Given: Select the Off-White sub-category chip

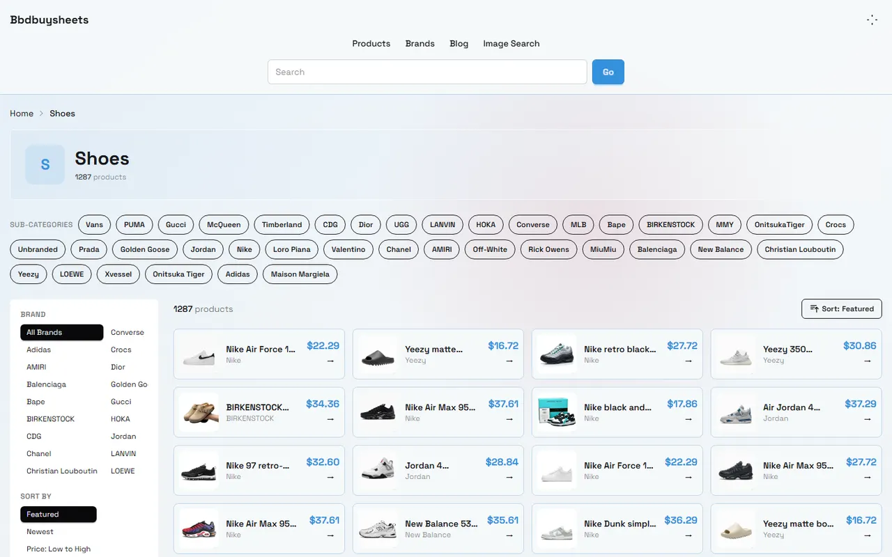Looking at the screenshot, I should click(491, 249).
